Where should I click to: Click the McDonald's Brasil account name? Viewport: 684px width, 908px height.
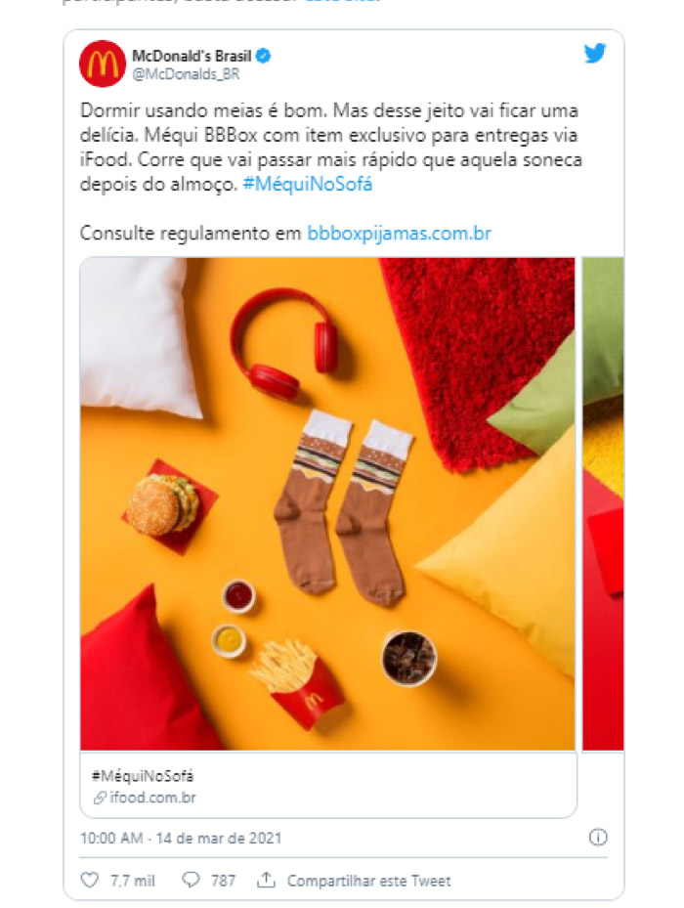click(192, 56)
